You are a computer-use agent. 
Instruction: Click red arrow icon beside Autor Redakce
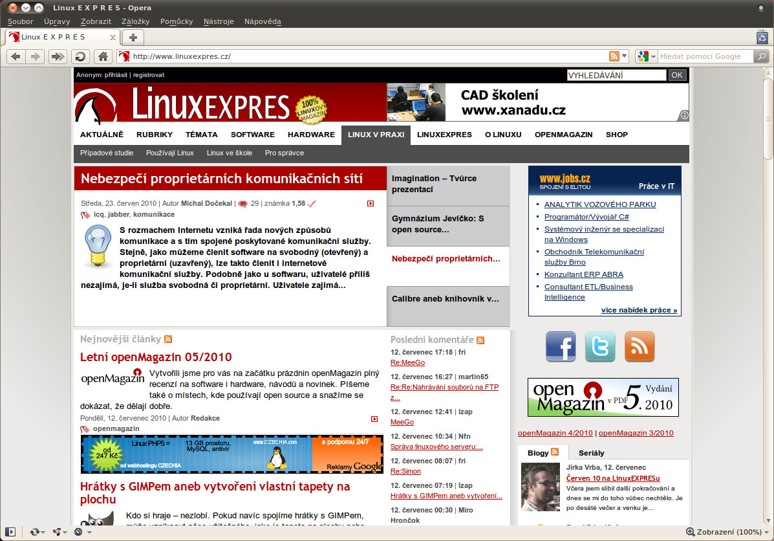pos(374,419)
